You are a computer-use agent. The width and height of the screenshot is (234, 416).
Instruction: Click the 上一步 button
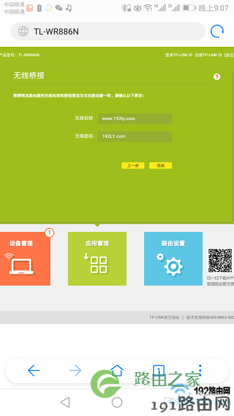click(133, 166)
